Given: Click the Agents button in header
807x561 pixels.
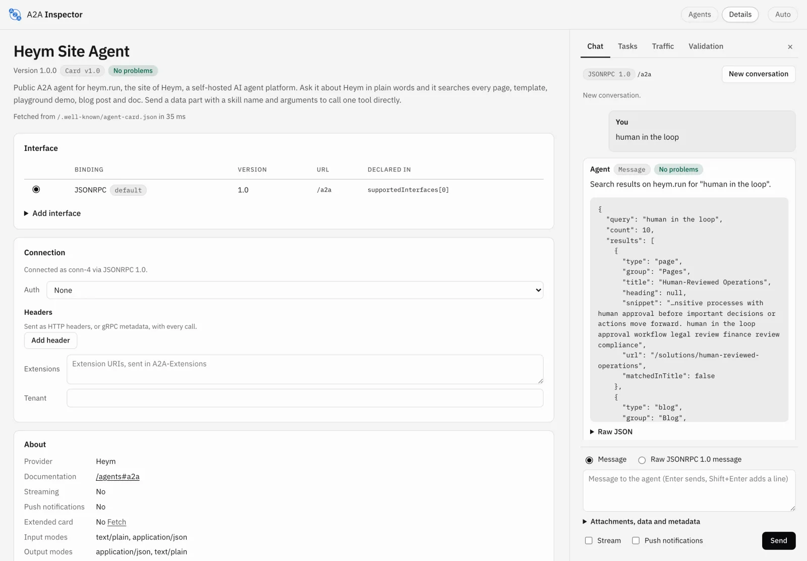Looking at the screenshot, I should pyautogui.click(x=700, y=15).
